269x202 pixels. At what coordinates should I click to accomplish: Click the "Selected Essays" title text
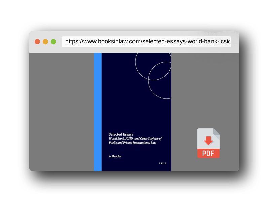point(121,134)
